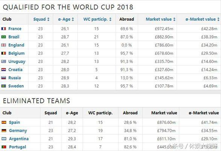
Task: Click the Brazil flag icon
Action: [x=3, y=37]
